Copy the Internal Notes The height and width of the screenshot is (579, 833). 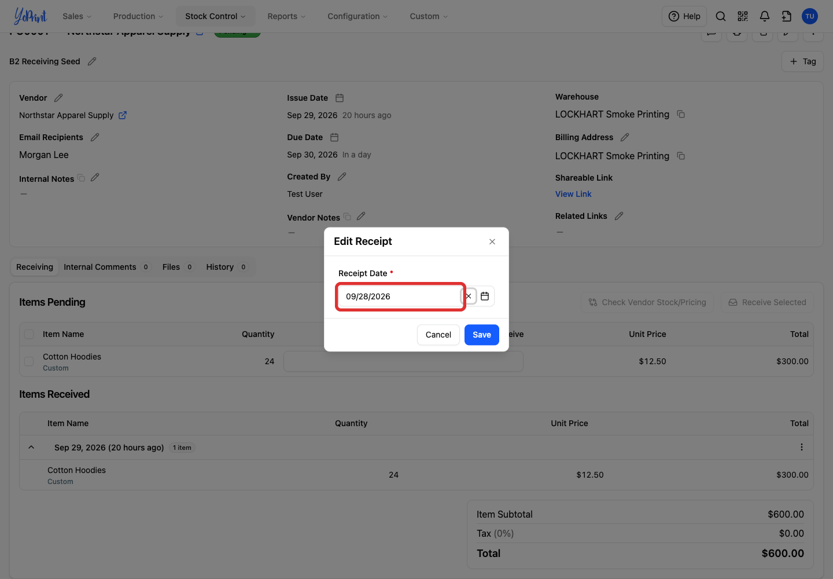(x=82, y=178)
